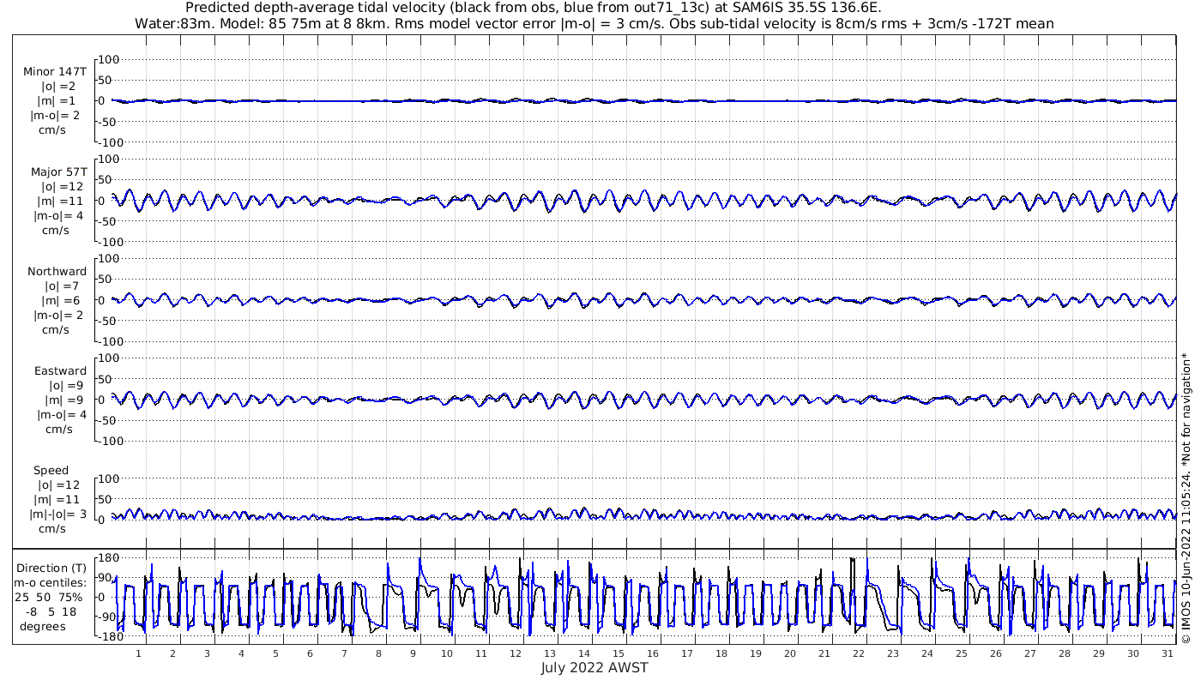Screen dimensions: 1201x686
Task: Click the title line starting "Predicted depth-average tidal velocity"
Action: point(534,8)
